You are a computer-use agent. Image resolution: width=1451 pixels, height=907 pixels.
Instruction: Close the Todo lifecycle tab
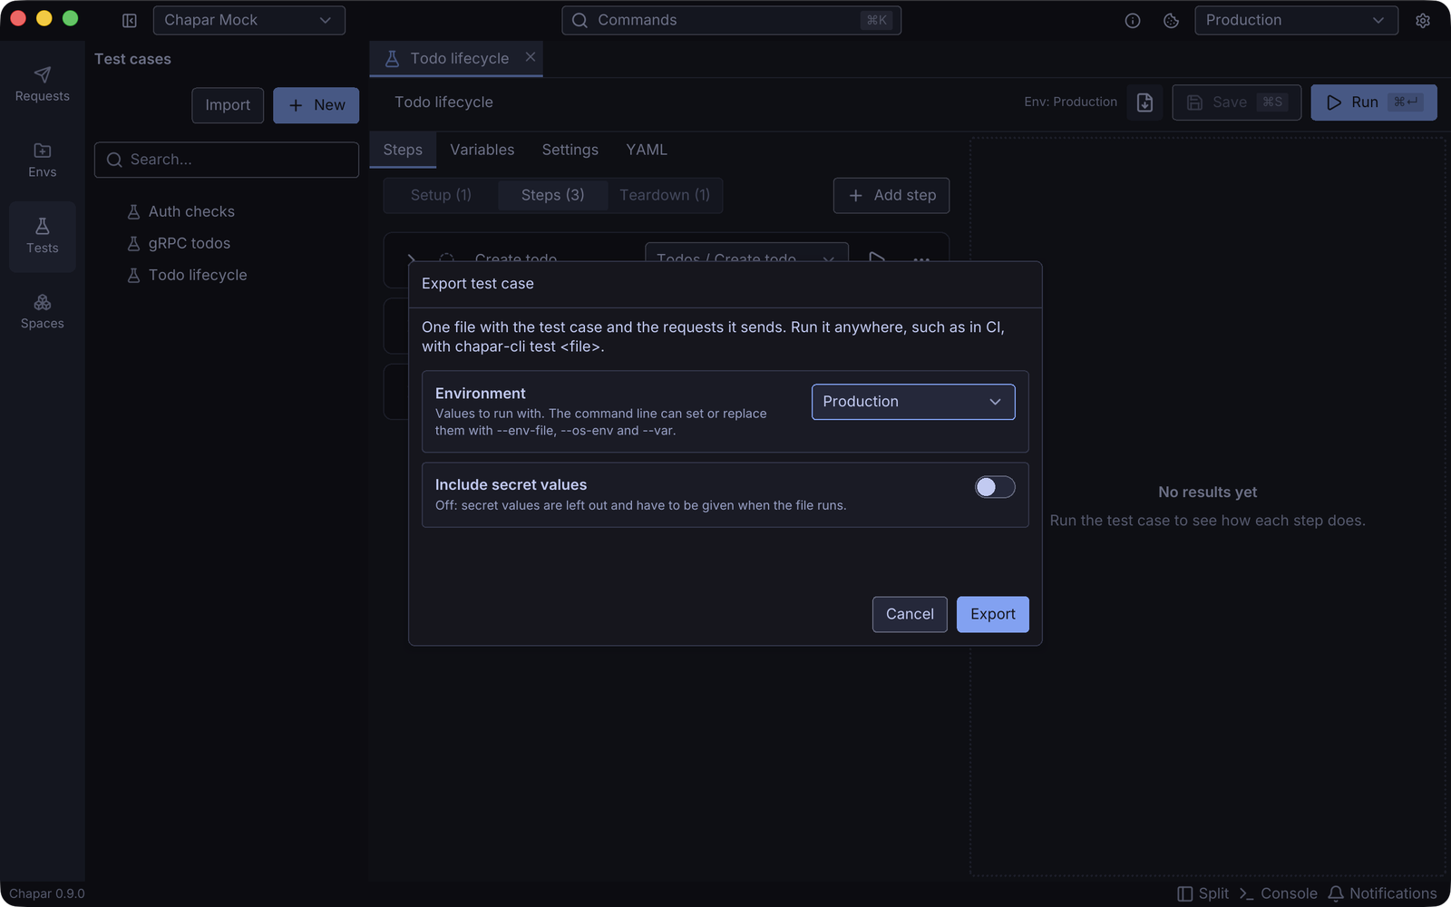[x=531, y=57]
